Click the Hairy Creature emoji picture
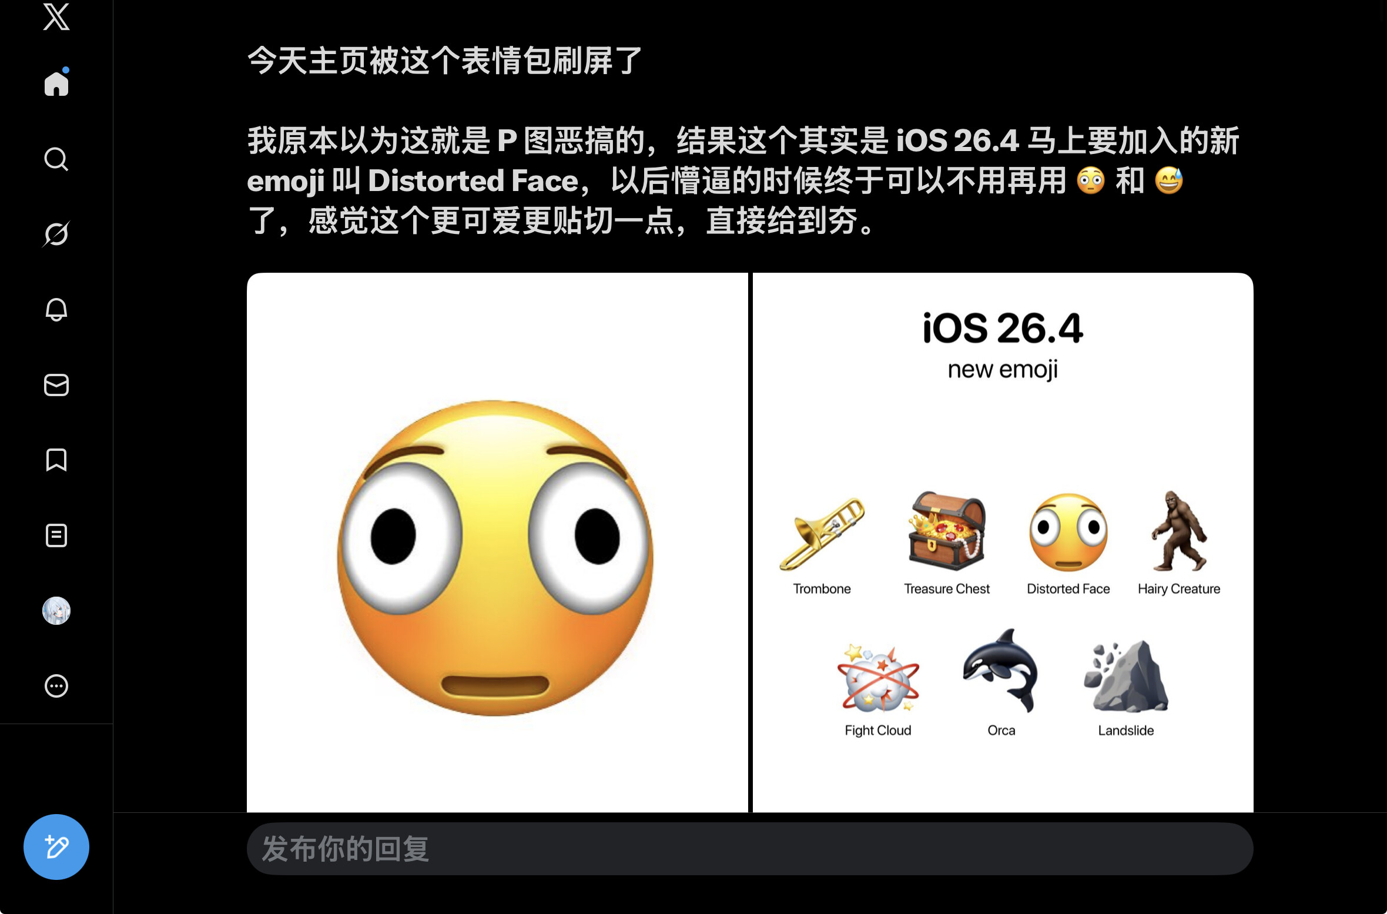 click(x=1179, y=531)
